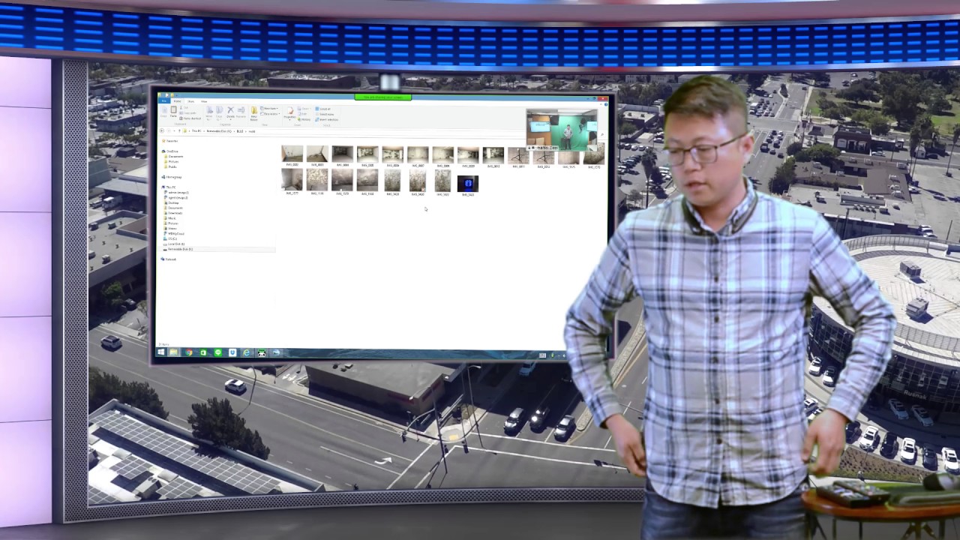Click Copy path in the Clipboard group
The image size is (960, 540).
[x=188, y=113]
